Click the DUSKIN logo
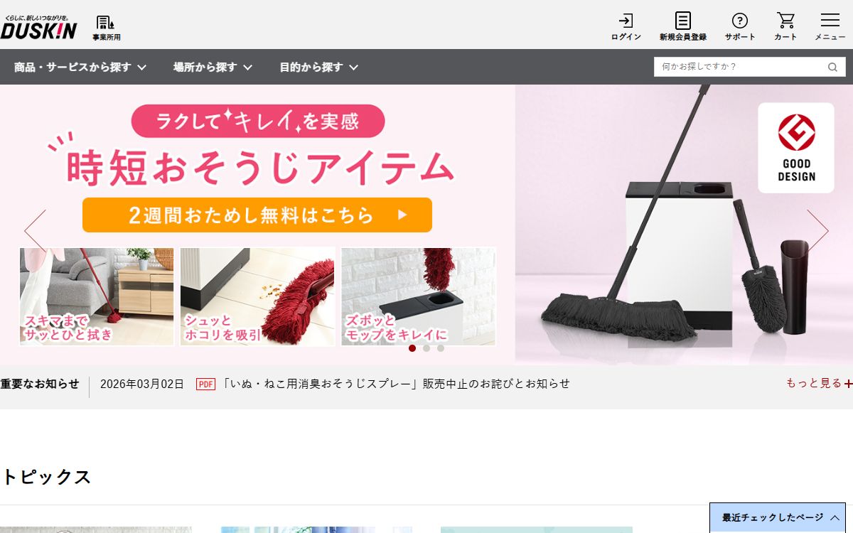Screen dimensions: 853x533 (38, 26)
